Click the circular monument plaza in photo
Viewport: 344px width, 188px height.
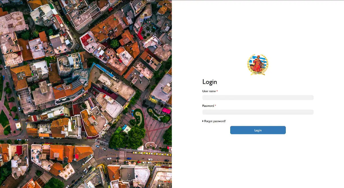pyautogui.click(x=150, y=145)
